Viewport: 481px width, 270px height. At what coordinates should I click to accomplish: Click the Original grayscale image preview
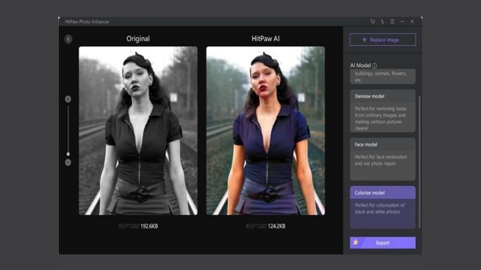138,131
